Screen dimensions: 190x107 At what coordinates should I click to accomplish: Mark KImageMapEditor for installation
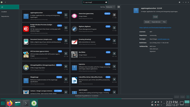66,66
